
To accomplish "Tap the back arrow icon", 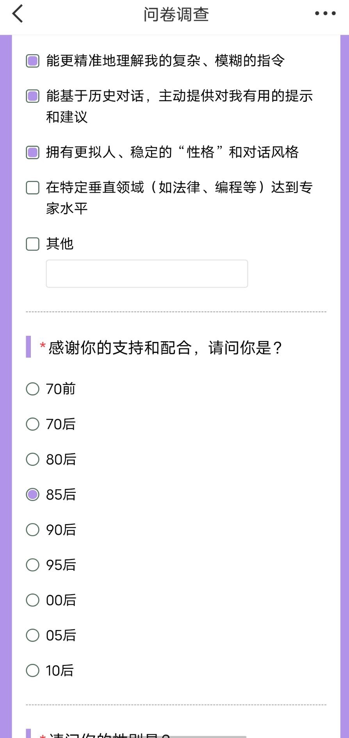I will click(x=18, y=14).
